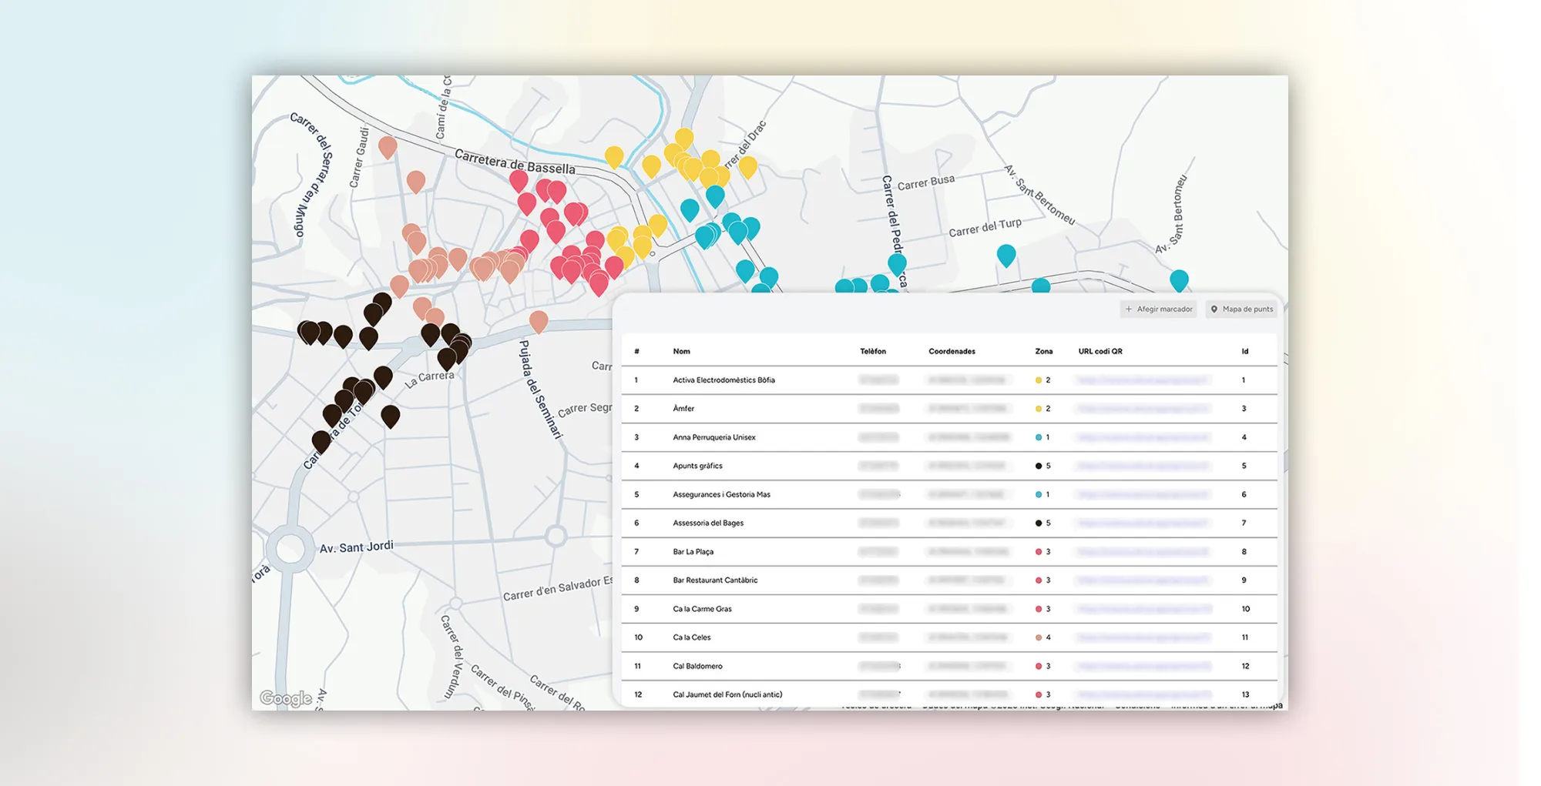
Task: Select the teal pin on Av. Sant Bertomeu
Action: [1178, 280]
